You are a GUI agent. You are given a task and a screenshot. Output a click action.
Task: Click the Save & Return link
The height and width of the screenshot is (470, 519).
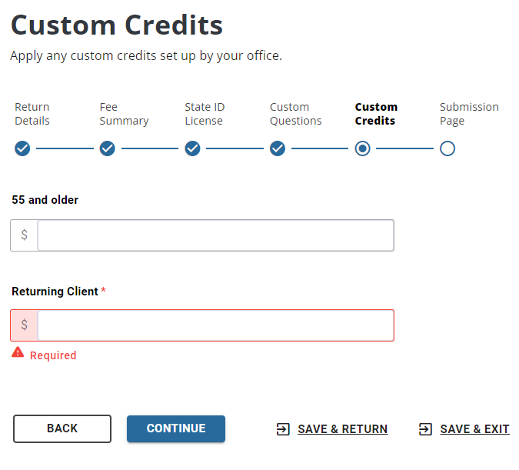(342, 429)
